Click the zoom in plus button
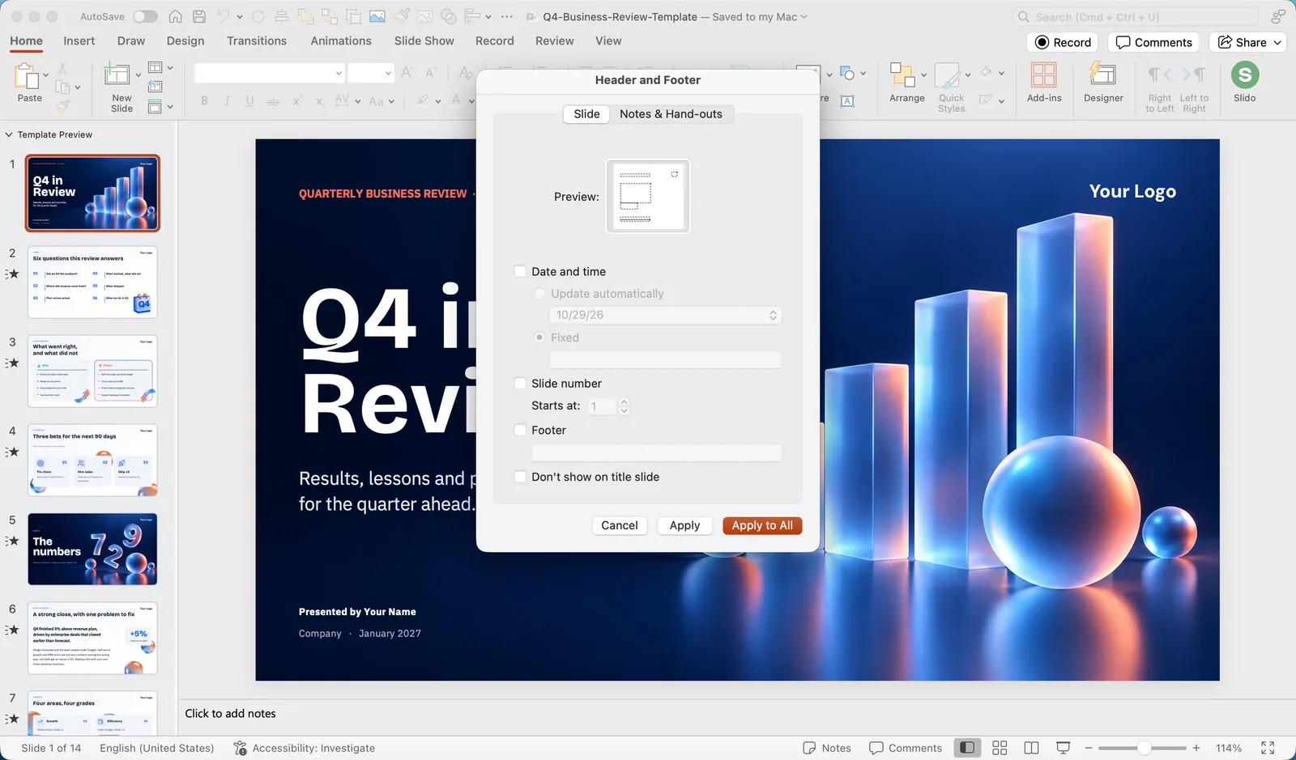This screenshot has height=760, width=1296. pos(1196,748)
